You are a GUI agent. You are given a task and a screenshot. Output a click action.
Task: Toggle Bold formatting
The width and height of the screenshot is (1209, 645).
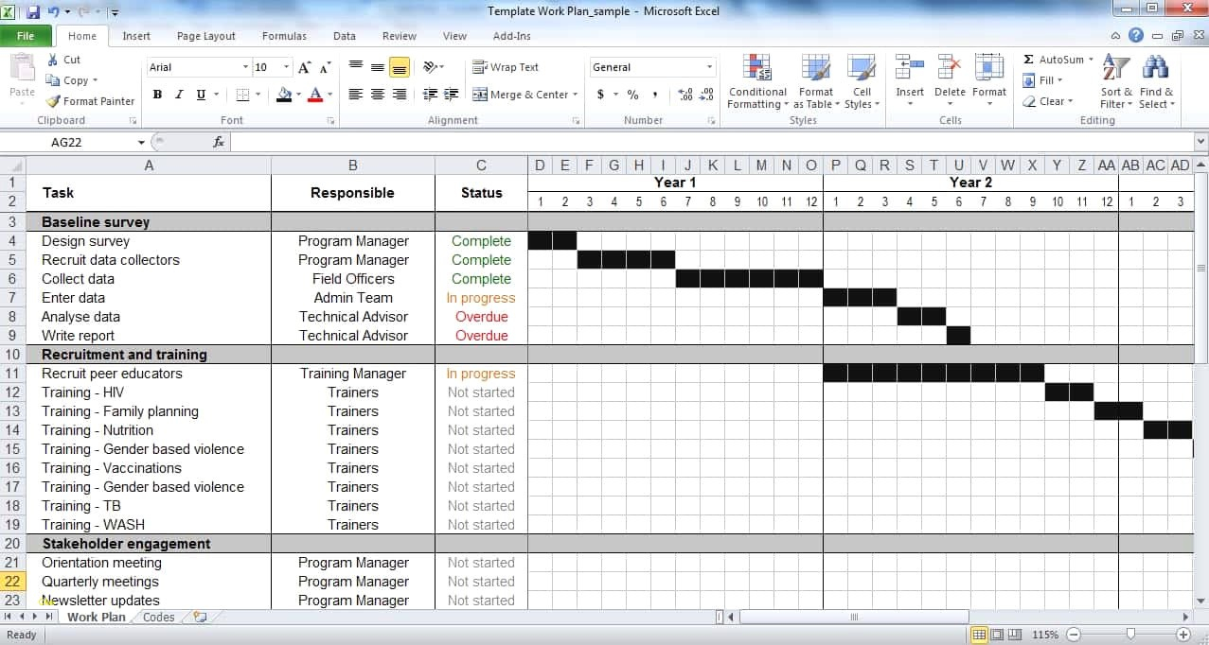[157, 95]
